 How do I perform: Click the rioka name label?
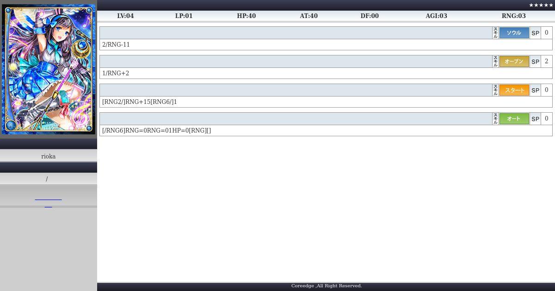(x=49, y=156)
